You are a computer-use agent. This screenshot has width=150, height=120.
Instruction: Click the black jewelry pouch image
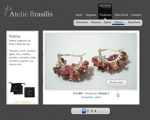[x=16, y=88]
